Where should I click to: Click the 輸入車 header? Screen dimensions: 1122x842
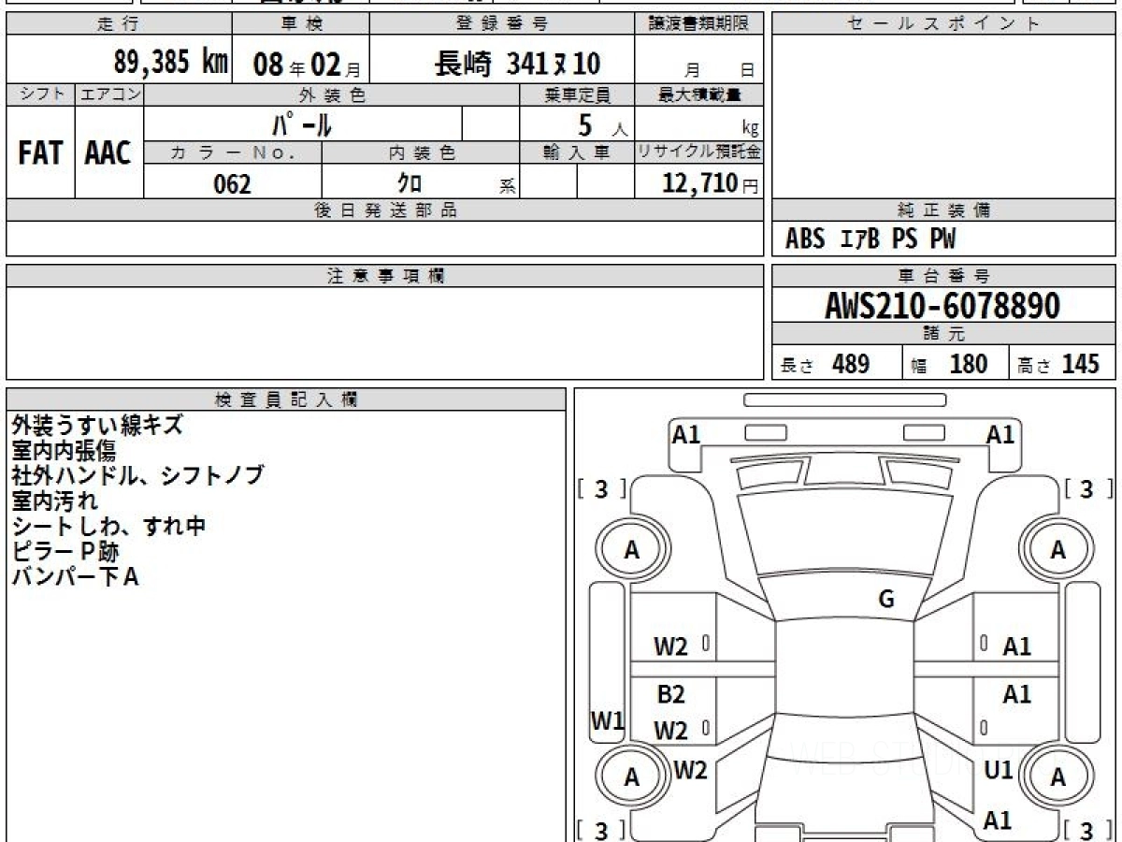tap(577, 153)
